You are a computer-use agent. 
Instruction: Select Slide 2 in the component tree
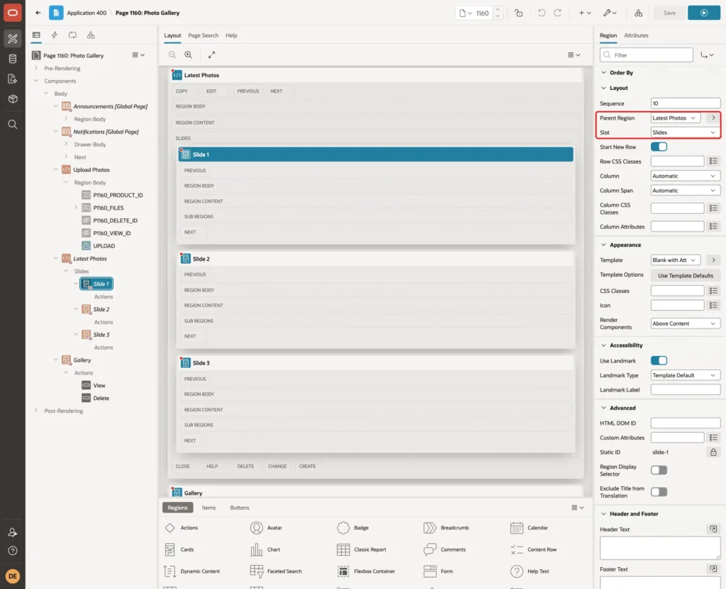pyautogui.click(x=101, y=309)
